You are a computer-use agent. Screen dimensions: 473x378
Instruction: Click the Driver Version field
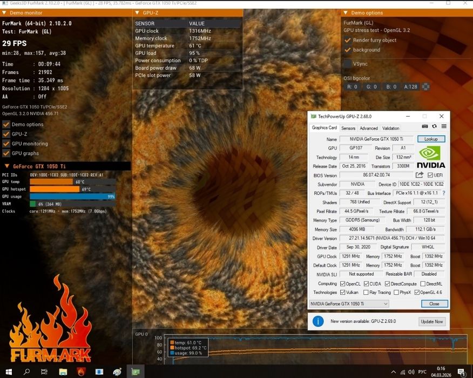(392, 238)
